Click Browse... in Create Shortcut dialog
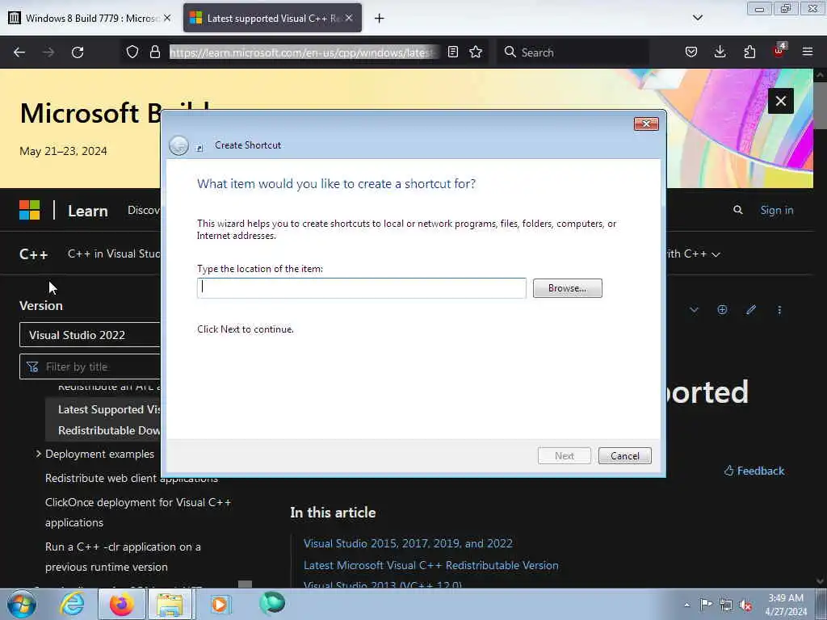The height and width of the screenshot is (620, 827). pyautogui.click(x=567, y=288)
